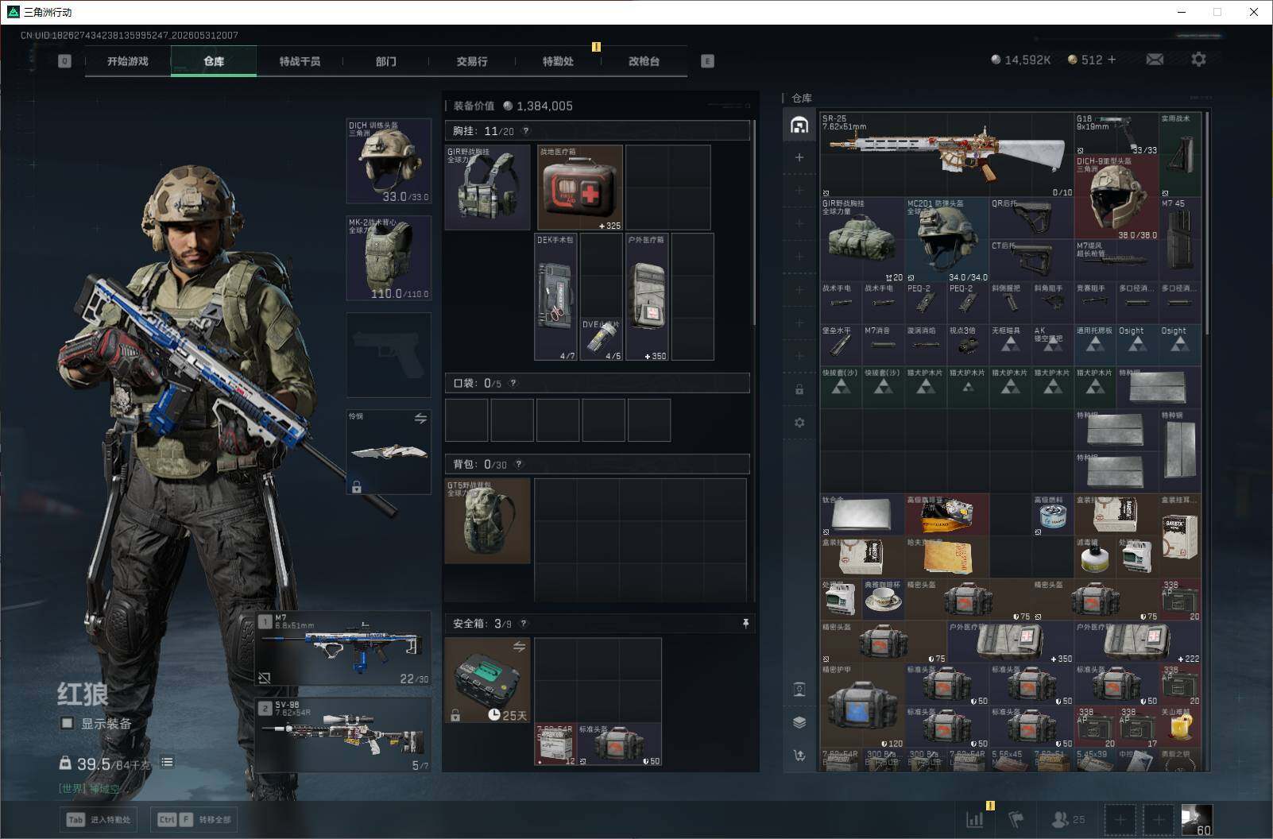Open the settings gear in top bar
The width and height of the screenshot is (1273, 839).
(x=1198, y=60)
